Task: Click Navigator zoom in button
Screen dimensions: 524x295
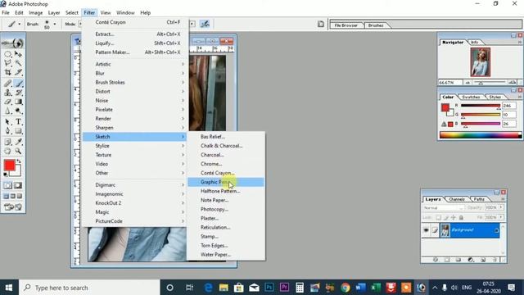Action: [512, 82]
